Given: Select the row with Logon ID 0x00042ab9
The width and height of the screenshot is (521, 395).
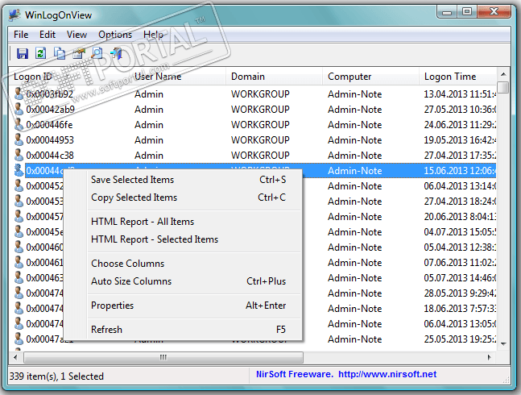Looking at the screenshot, I should 253,110.
